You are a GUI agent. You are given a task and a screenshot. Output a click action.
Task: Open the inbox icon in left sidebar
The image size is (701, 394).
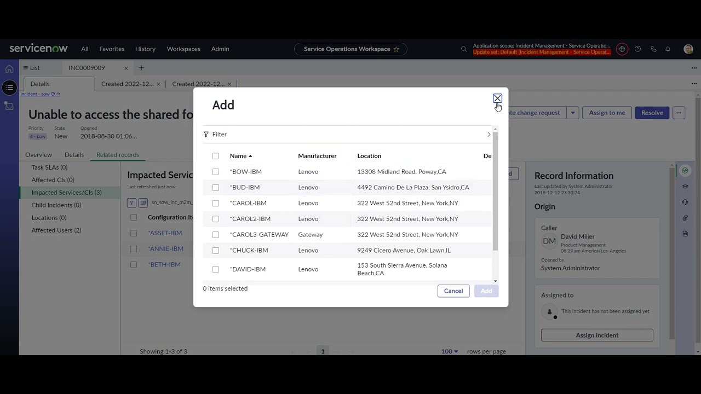[x=9, y=106]
